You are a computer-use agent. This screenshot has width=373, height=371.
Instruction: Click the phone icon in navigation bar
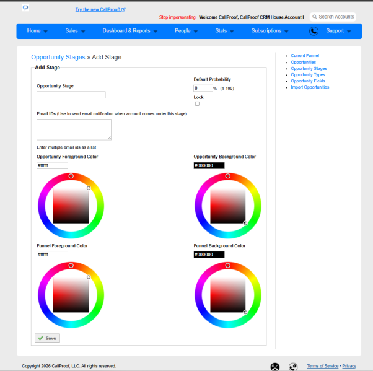point(314,31)
